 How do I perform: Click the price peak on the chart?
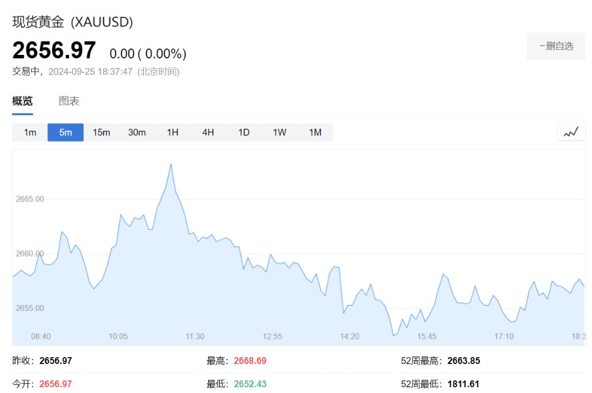click(171, 164)
